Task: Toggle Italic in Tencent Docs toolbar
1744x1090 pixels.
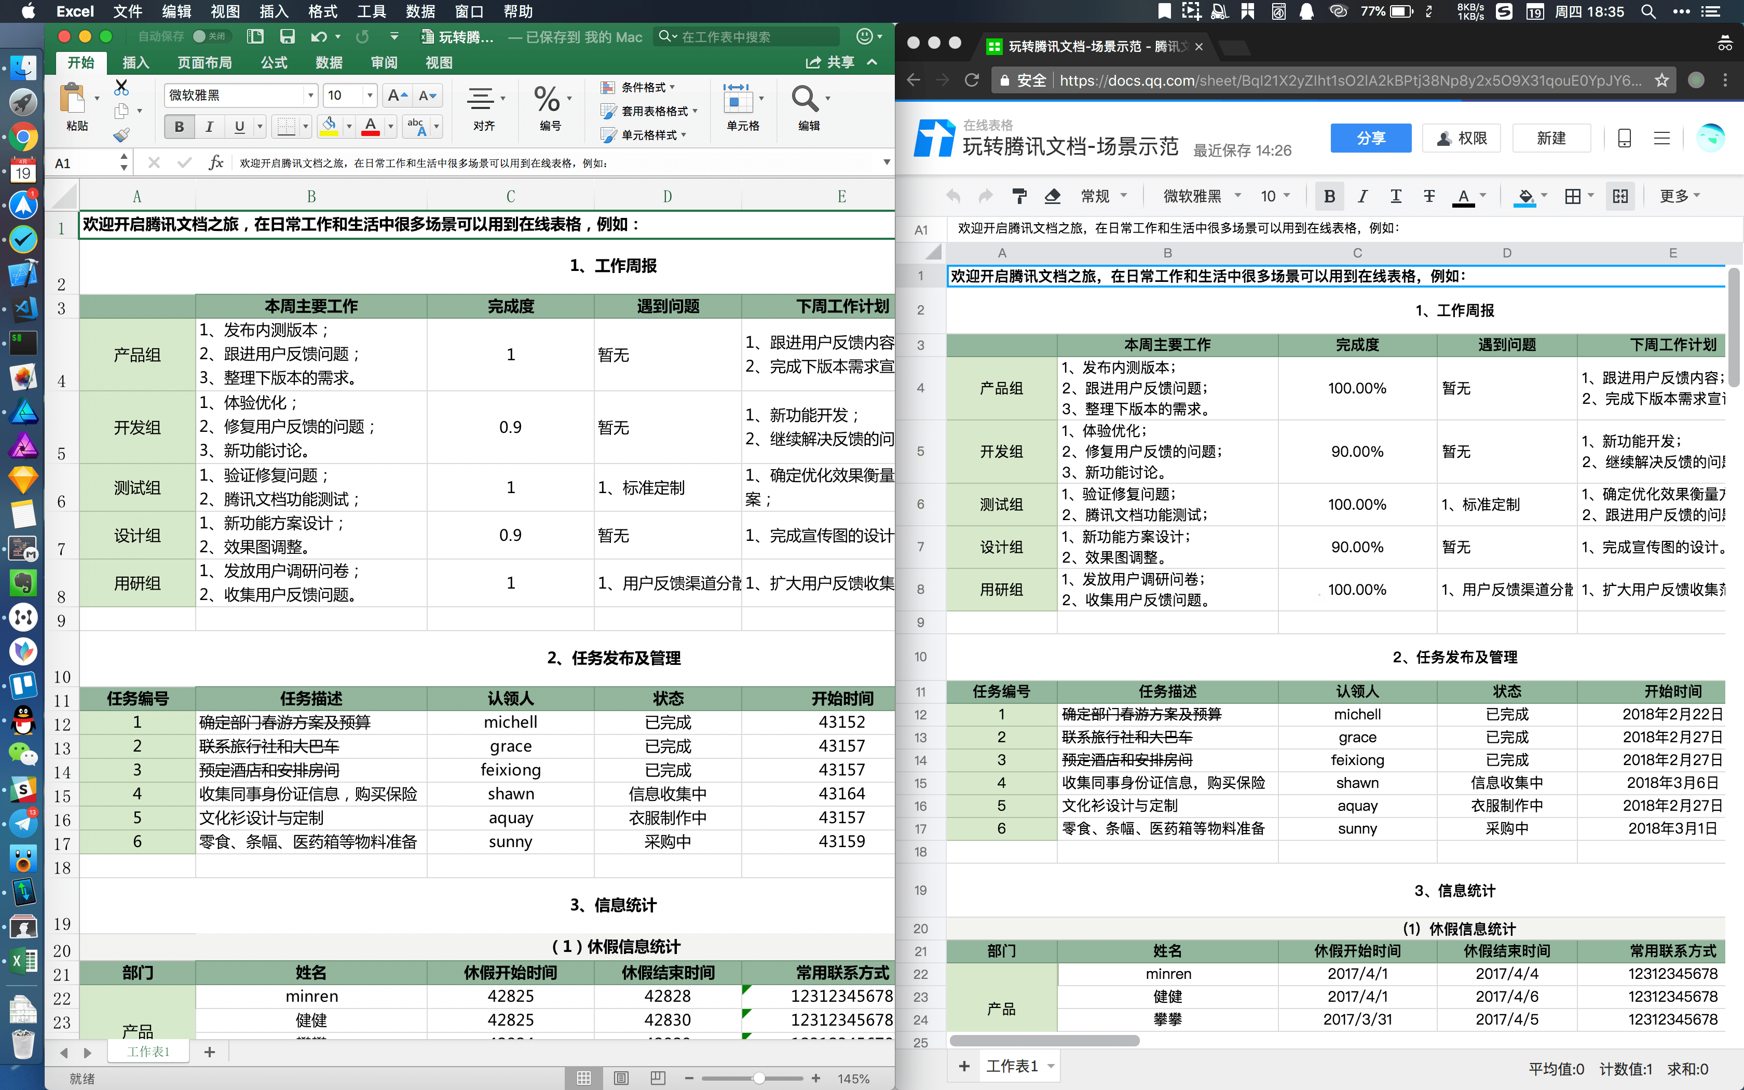Action: click(x=1362, y=196)
